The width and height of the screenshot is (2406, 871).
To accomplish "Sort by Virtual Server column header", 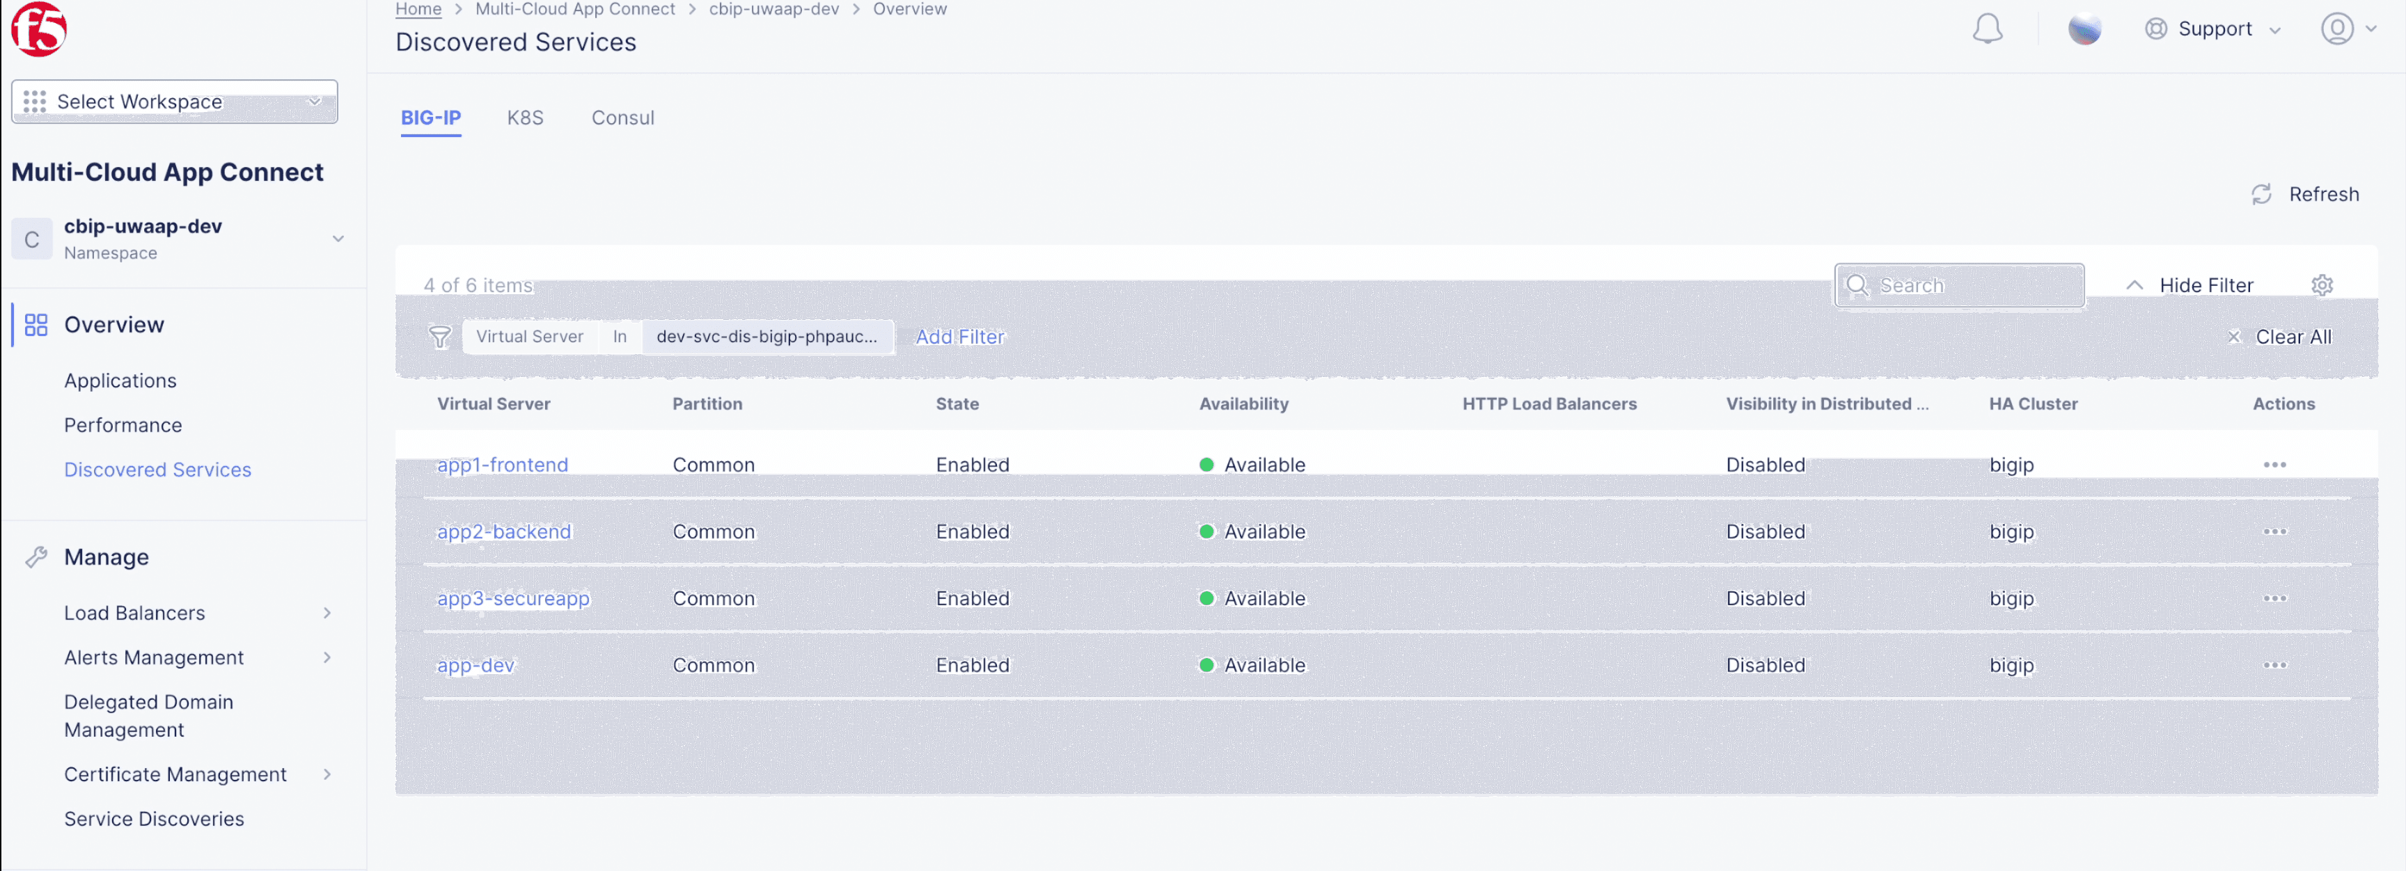I will click(x=493, y=404).
